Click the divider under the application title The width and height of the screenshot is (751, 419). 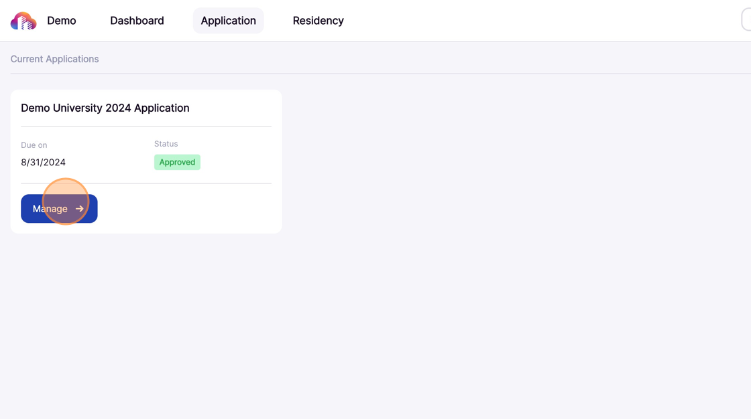[146, 126]
